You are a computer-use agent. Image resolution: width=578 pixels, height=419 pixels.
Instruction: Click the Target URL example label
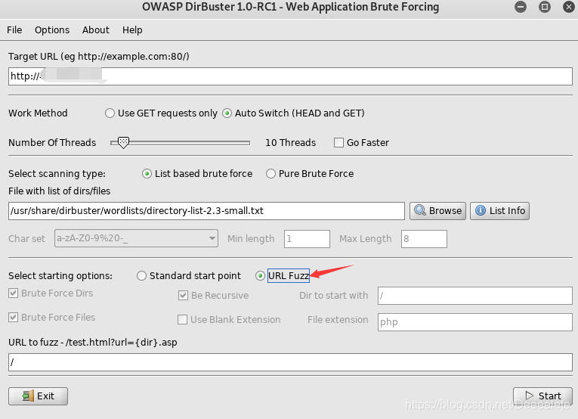pyautogui.click(x=99, y=57)
